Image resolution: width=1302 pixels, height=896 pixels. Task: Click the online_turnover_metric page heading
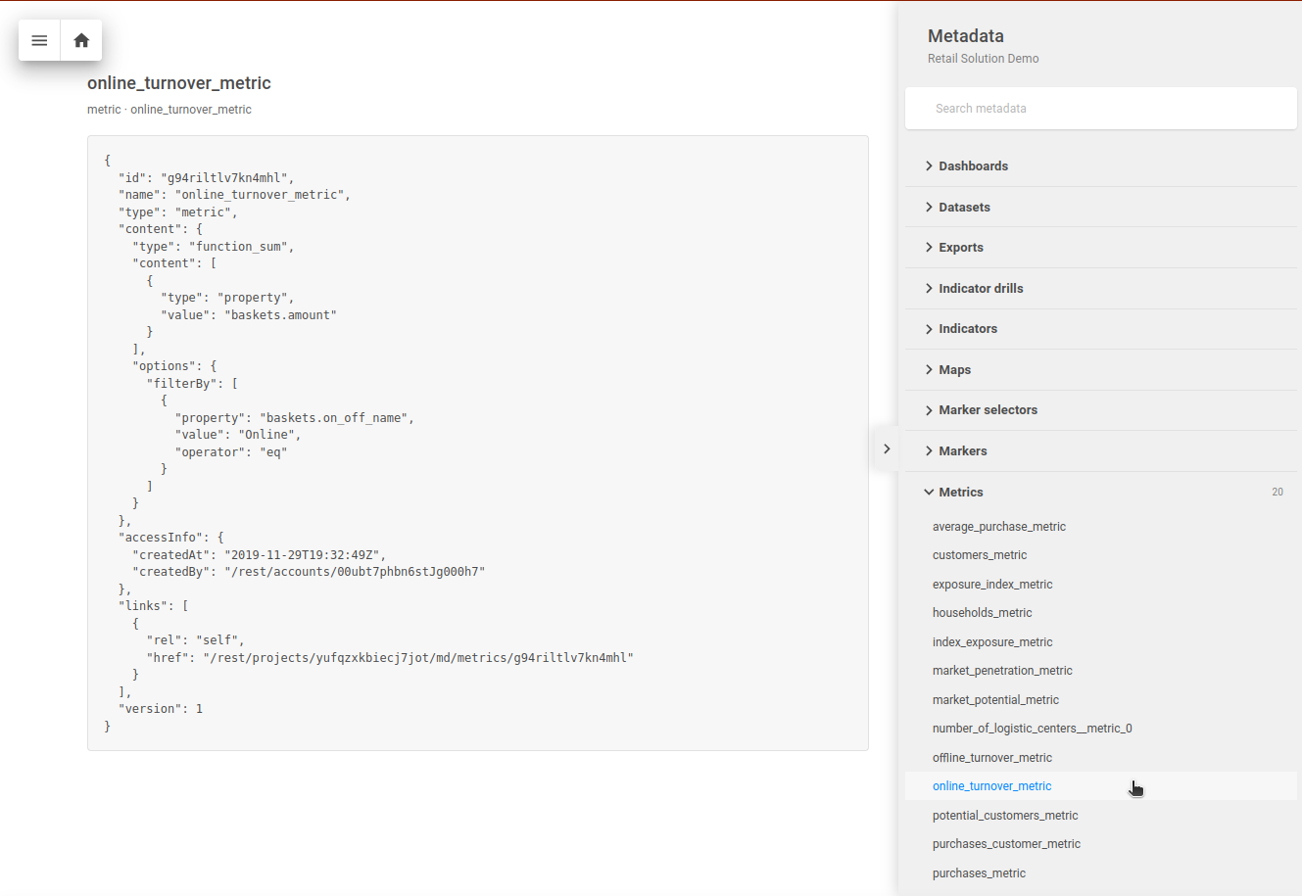pos(179,83)
